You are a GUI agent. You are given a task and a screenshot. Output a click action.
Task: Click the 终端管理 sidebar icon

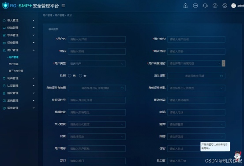[x=4, y=28]
